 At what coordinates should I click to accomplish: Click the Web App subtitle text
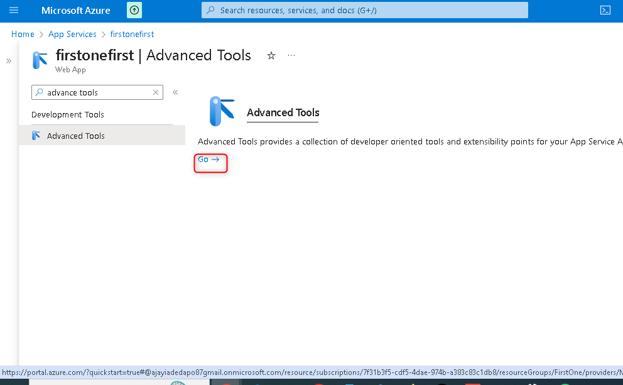(70, 70)
